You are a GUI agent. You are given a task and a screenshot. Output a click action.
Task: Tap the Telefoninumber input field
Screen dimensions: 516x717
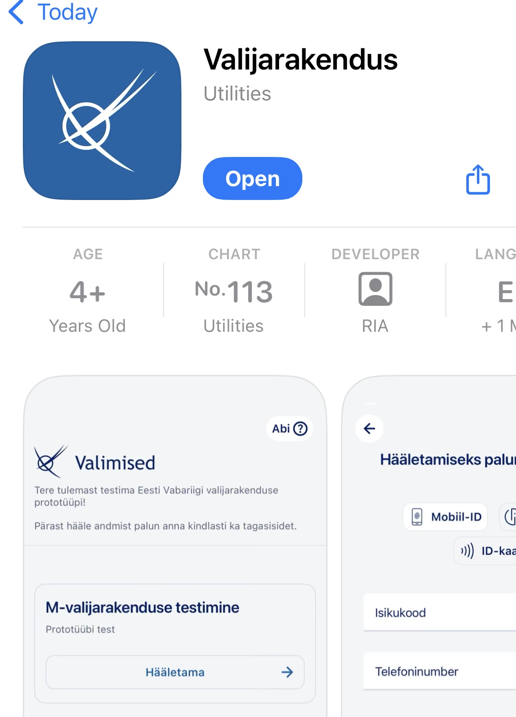pos(440,671)
